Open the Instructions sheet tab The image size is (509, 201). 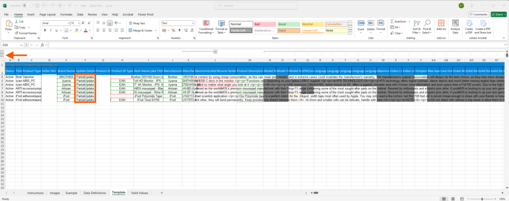click(x=35, y=193)
